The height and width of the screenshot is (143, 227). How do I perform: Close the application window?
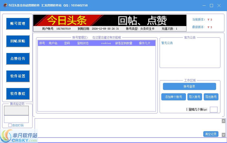coord(219,6)
